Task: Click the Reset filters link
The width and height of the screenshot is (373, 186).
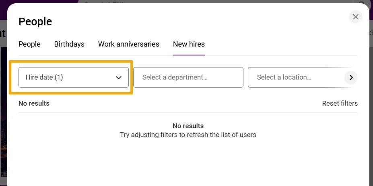Action: 340,103
